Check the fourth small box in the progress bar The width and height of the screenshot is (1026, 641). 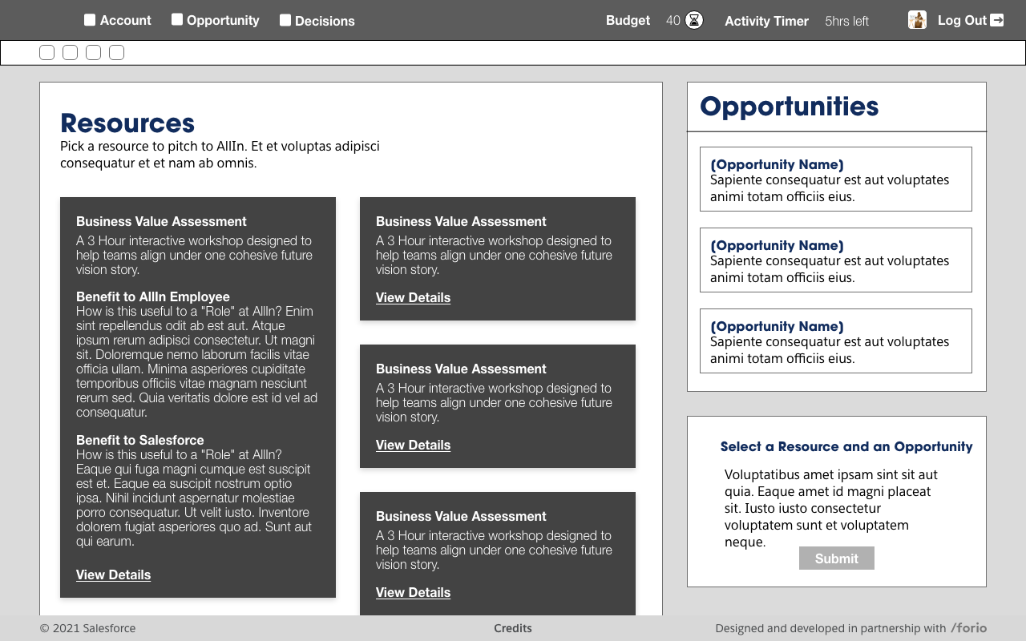tap(117, 53)
